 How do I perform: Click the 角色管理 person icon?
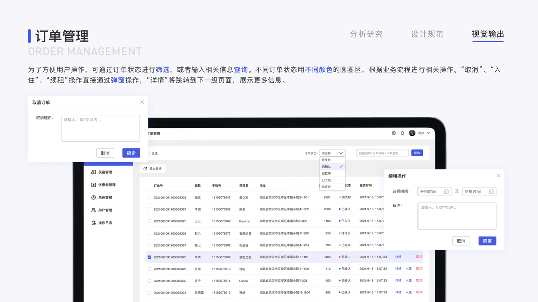click(x=93, y=197)
